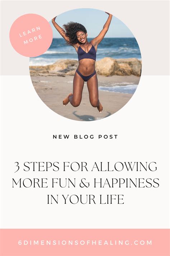Click the 6dimensionsofhealing.com website link
Image resolution: width=170 pixels, height=256 pixels.
[85, 242]
